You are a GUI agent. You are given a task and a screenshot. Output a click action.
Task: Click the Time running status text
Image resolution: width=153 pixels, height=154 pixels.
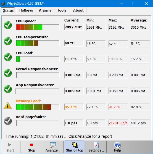pyautogui.click(x=59, y=136)
